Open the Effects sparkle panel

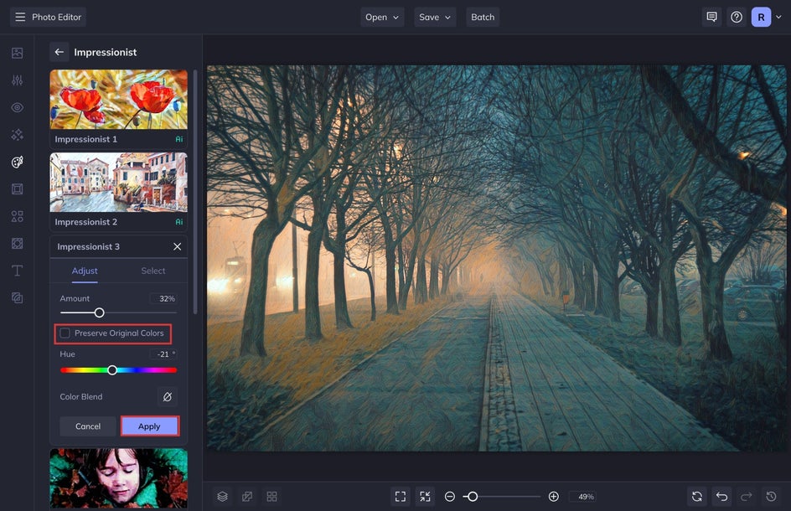(17, 135)
